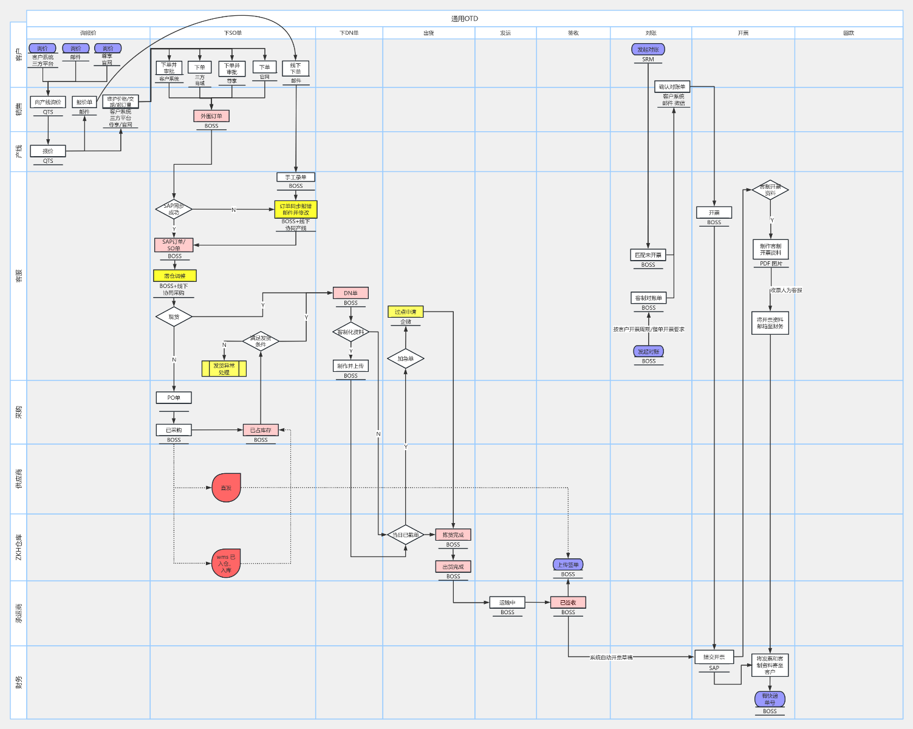Click the 对账 column header
This screenshot has height=729, width=913.
[x=651, y=33]
